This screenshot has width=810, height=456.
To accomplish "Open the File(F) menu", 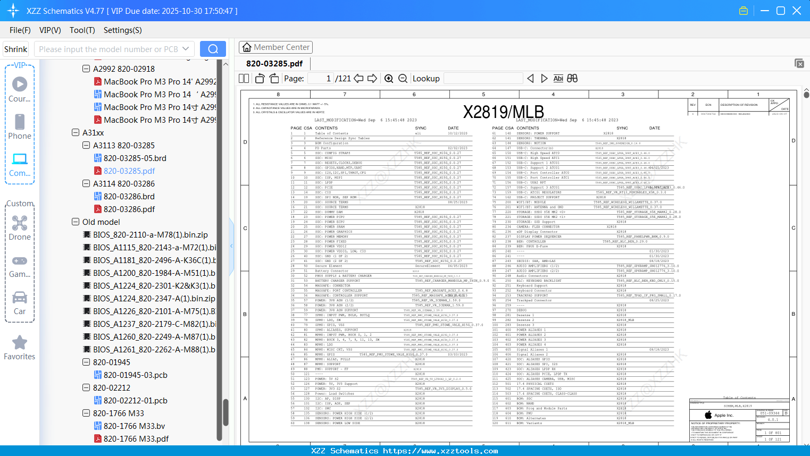I will 20,30.
